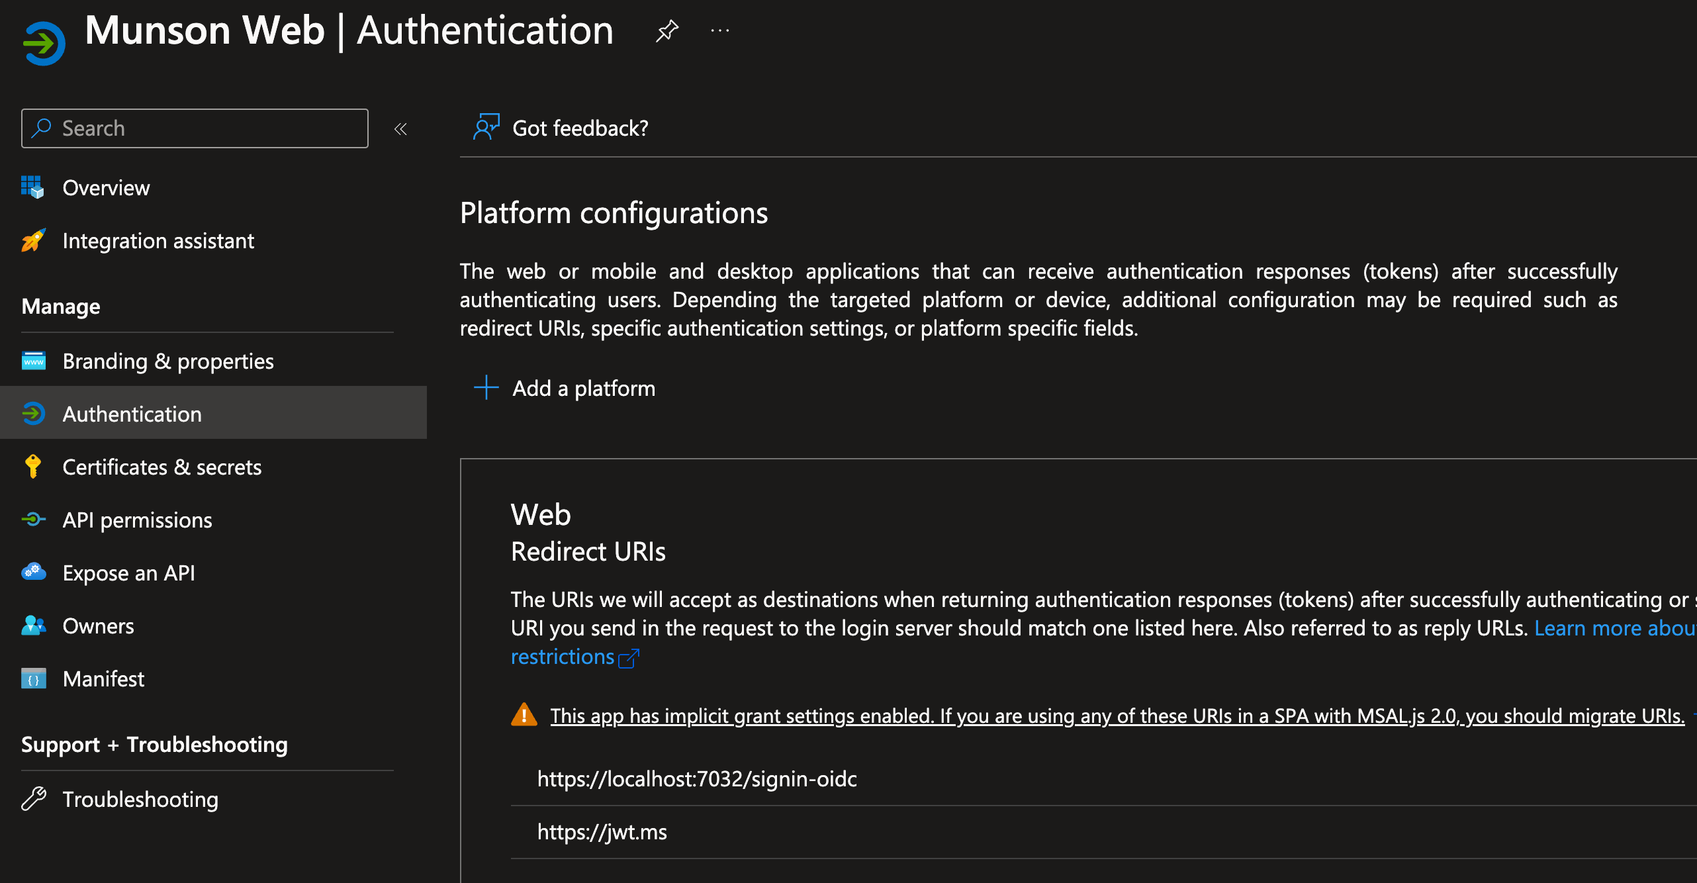Open the ellipsis more options menu
The height and width of the screenshot is (883, 1697).
point(719,31)
